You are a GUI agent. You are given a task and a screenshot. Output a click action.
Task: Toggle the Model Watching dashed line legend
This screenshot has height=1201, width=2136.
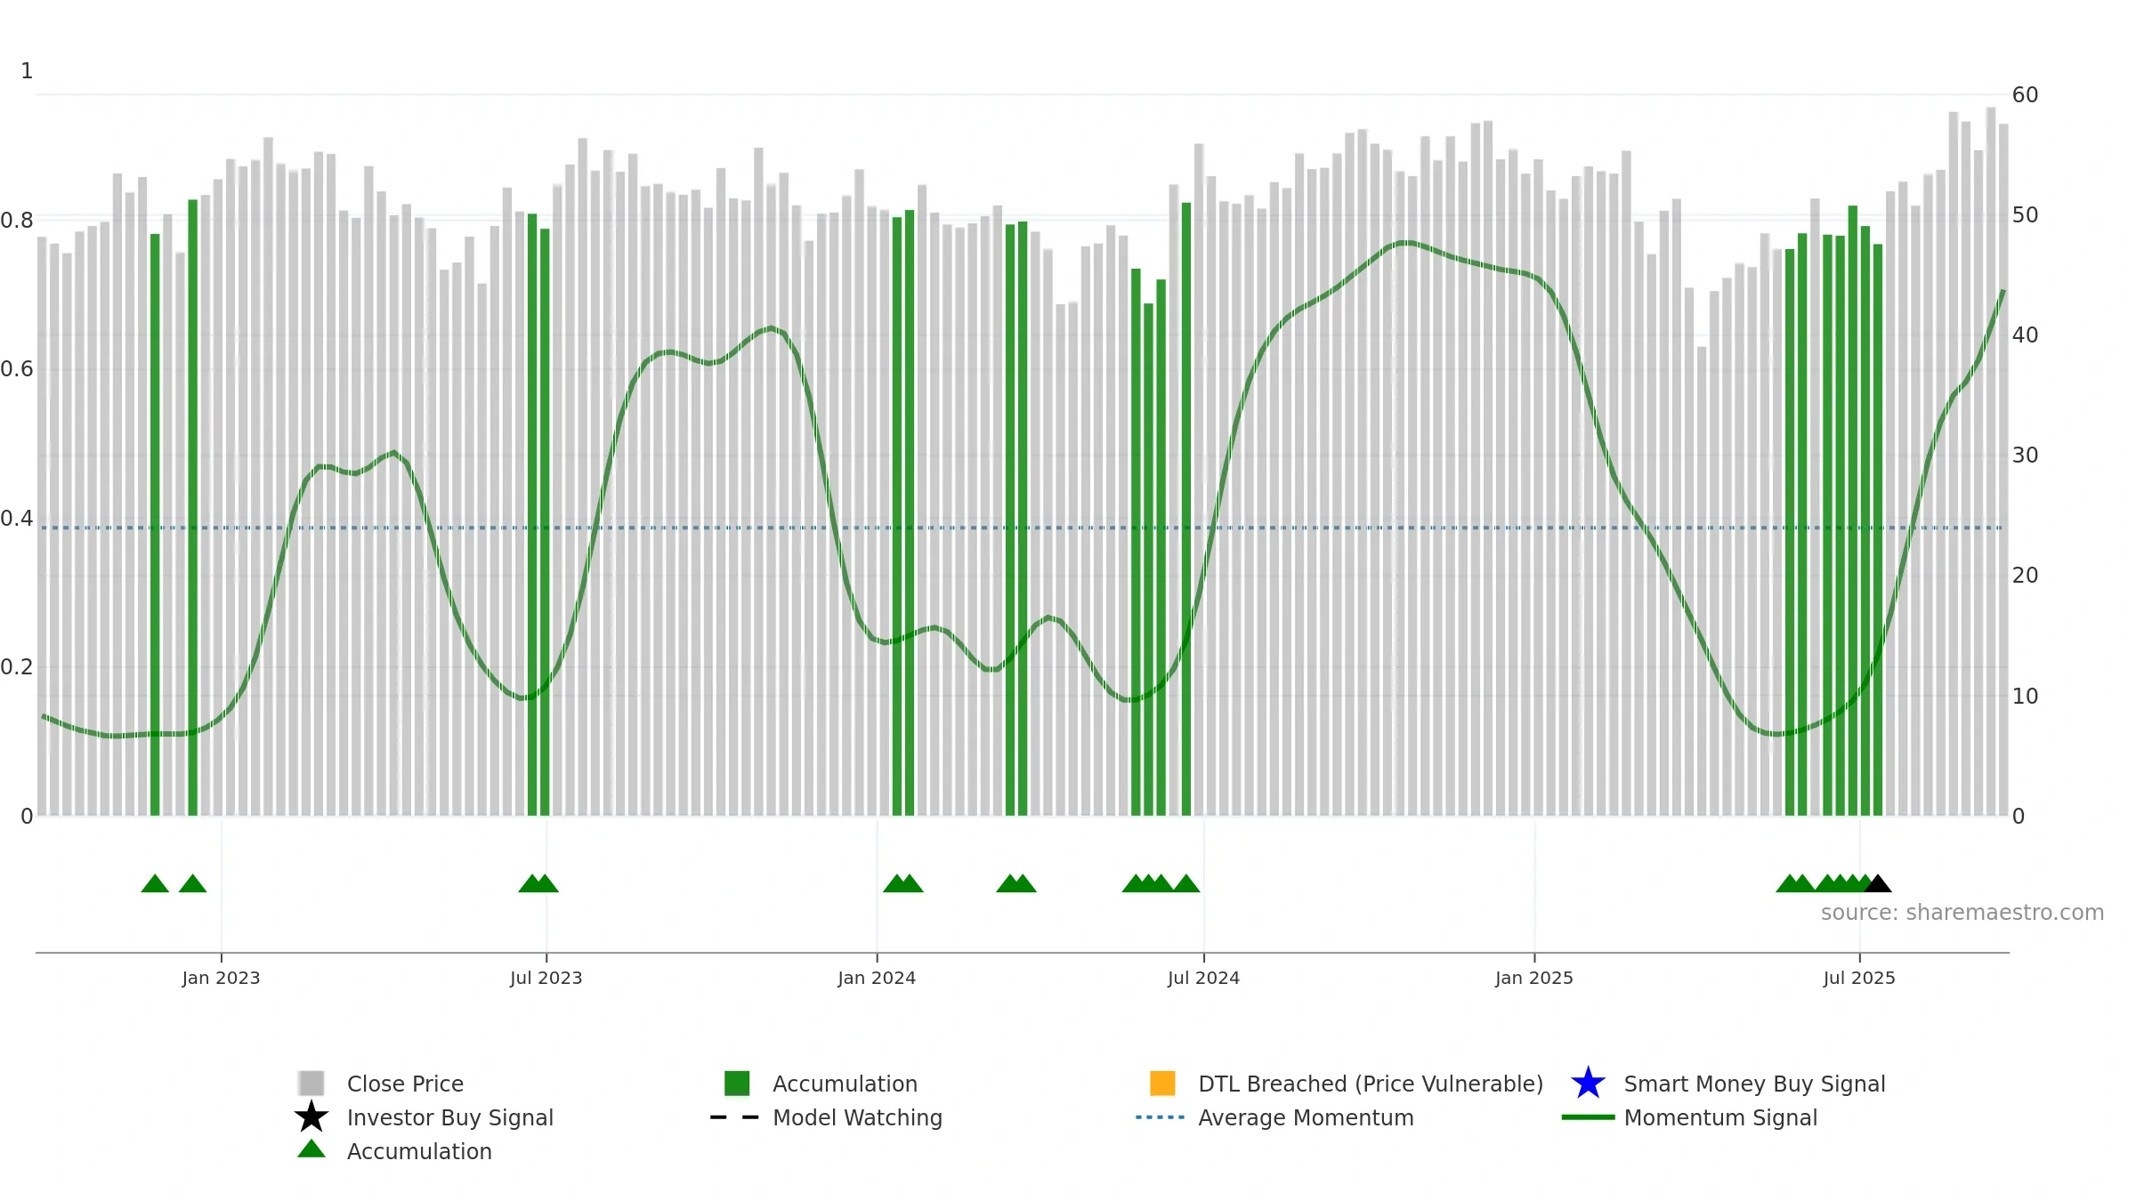tap(734, 1117)
